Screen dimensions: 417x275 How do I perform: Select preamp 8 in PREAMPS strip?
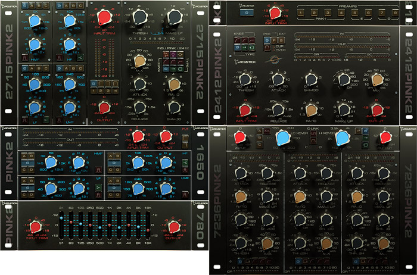[x=396, y=12]
